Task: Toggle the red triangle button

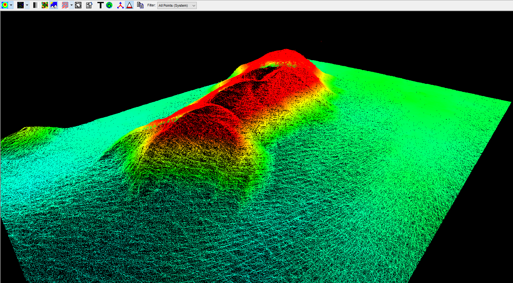Action: pyautogui.click(x=129, y=5)
